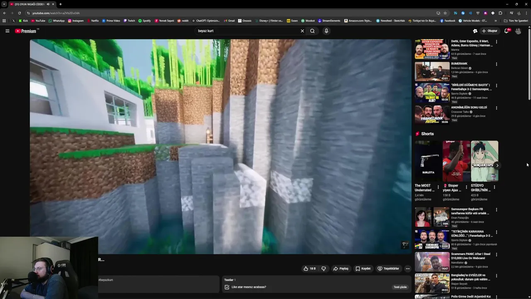Save video with Kaydet button
Image resolution: width=531 pixels, height=299 pixels.
click(x=363, y=269)
